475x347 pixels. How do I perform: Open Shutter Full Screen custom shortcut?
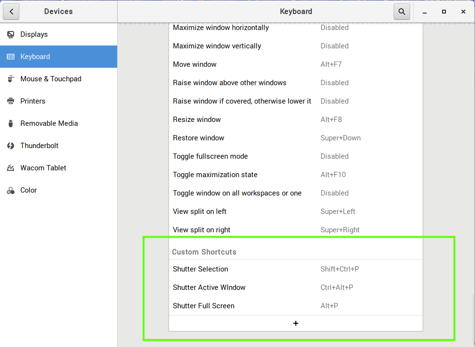(x=296, y=306)
